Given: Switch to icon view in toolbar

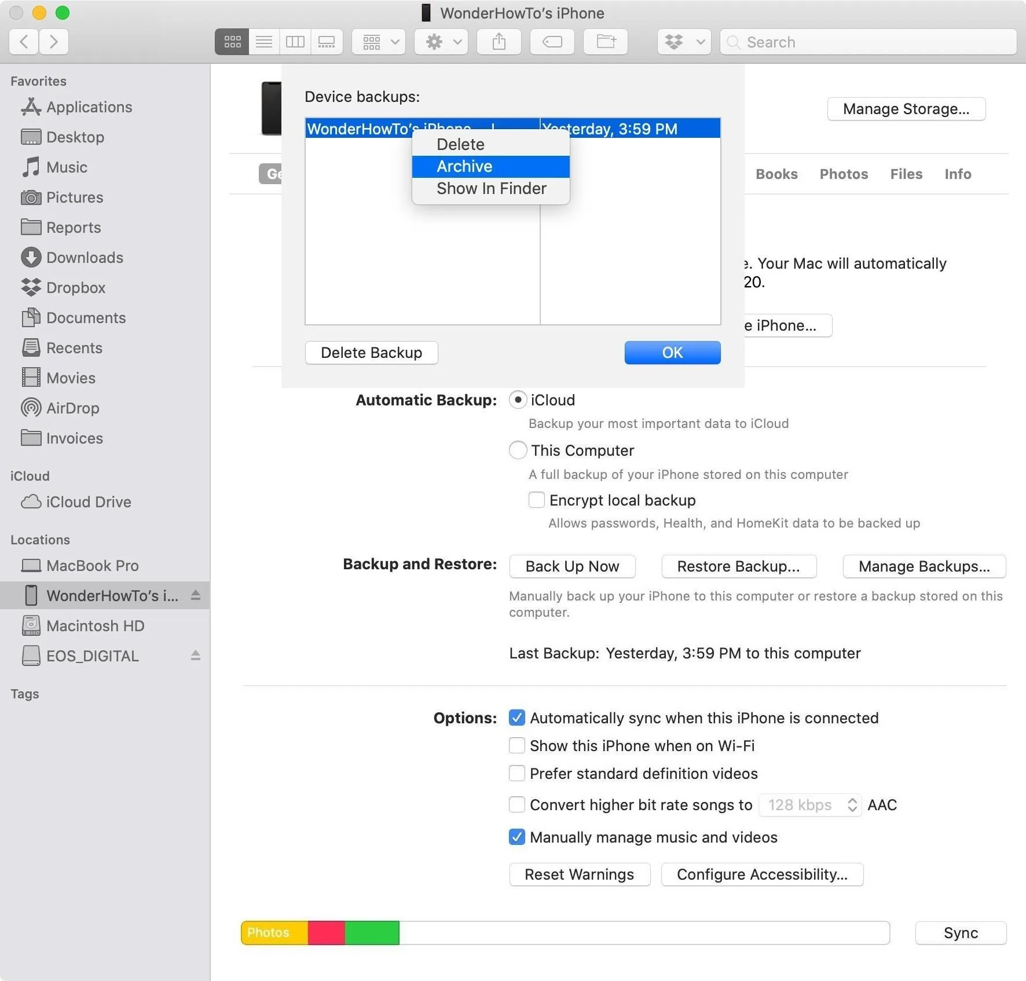Looking at the screenshot, I should pos(232,42).
